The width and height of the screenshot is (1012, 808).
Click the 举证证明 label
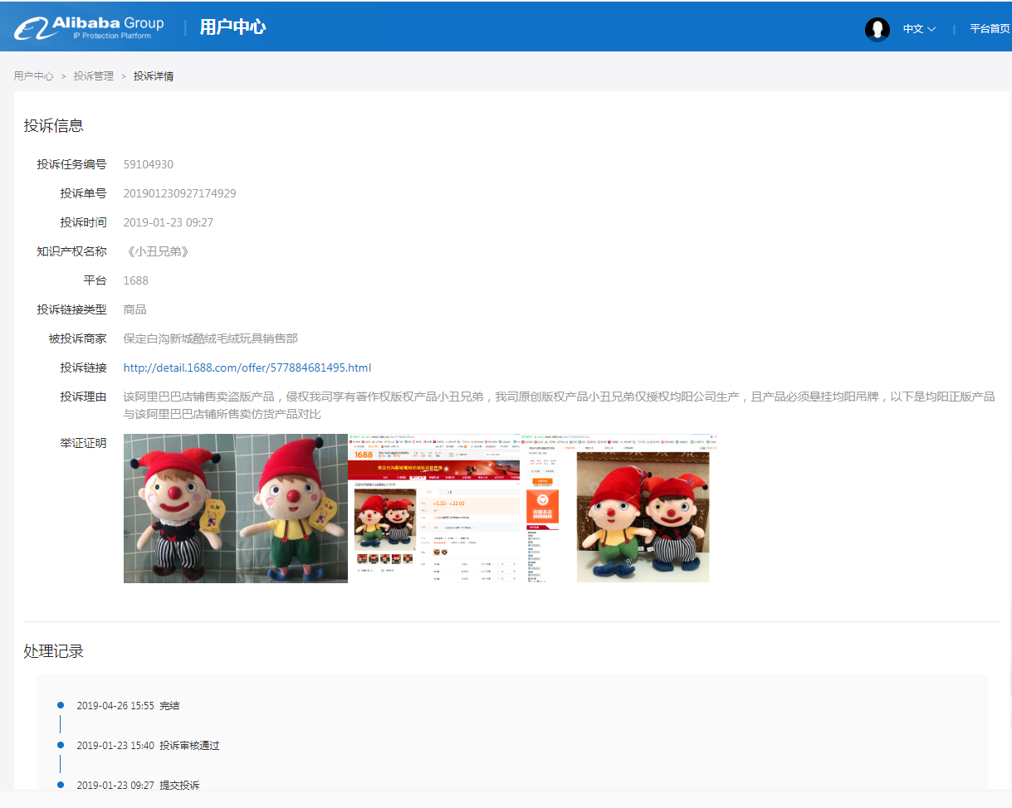point(83,443)
